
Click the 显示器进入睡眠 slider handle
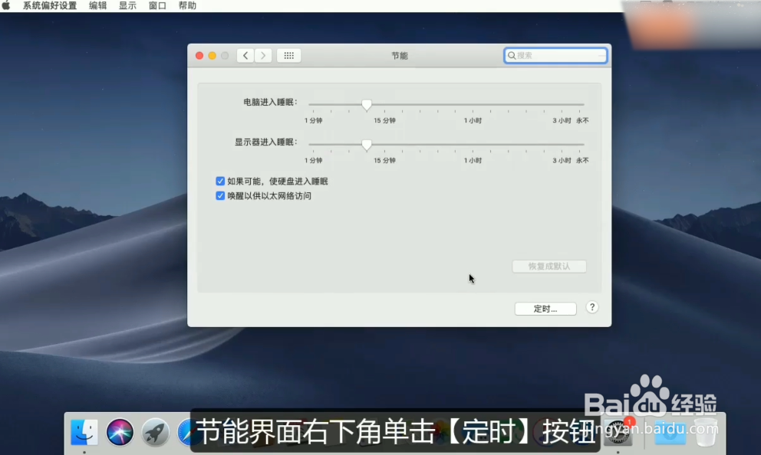point(366,145)
